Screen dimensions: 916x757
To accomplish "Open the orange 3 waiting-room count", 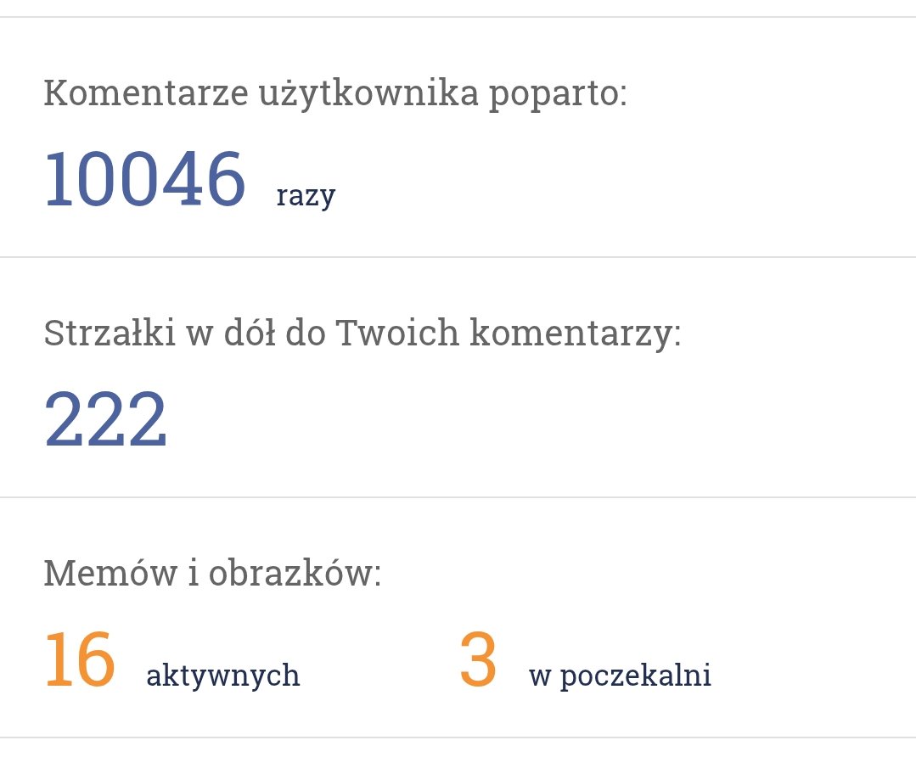I will (x=478, y=659).
